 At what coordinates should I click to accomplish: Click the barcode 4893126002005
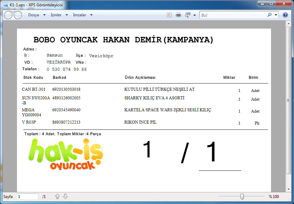[x=66, y=98]
